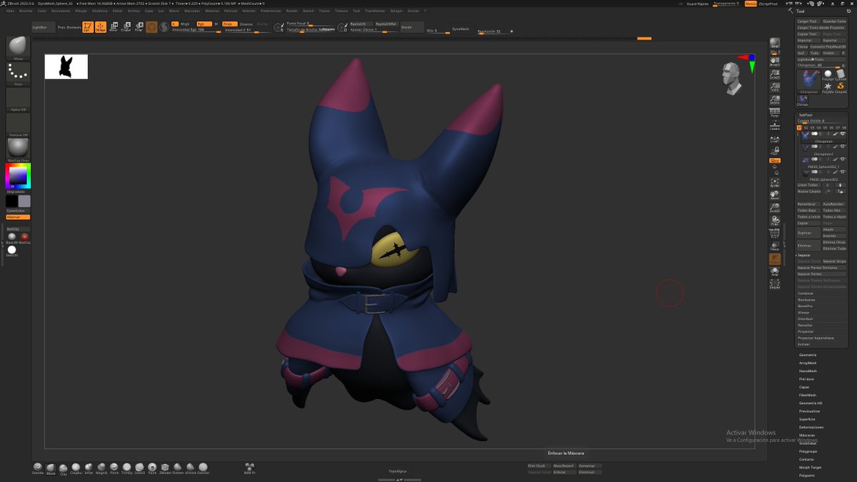Open the Preferencias menu
This screenshot has height=482, width=857.
[271, 11]
